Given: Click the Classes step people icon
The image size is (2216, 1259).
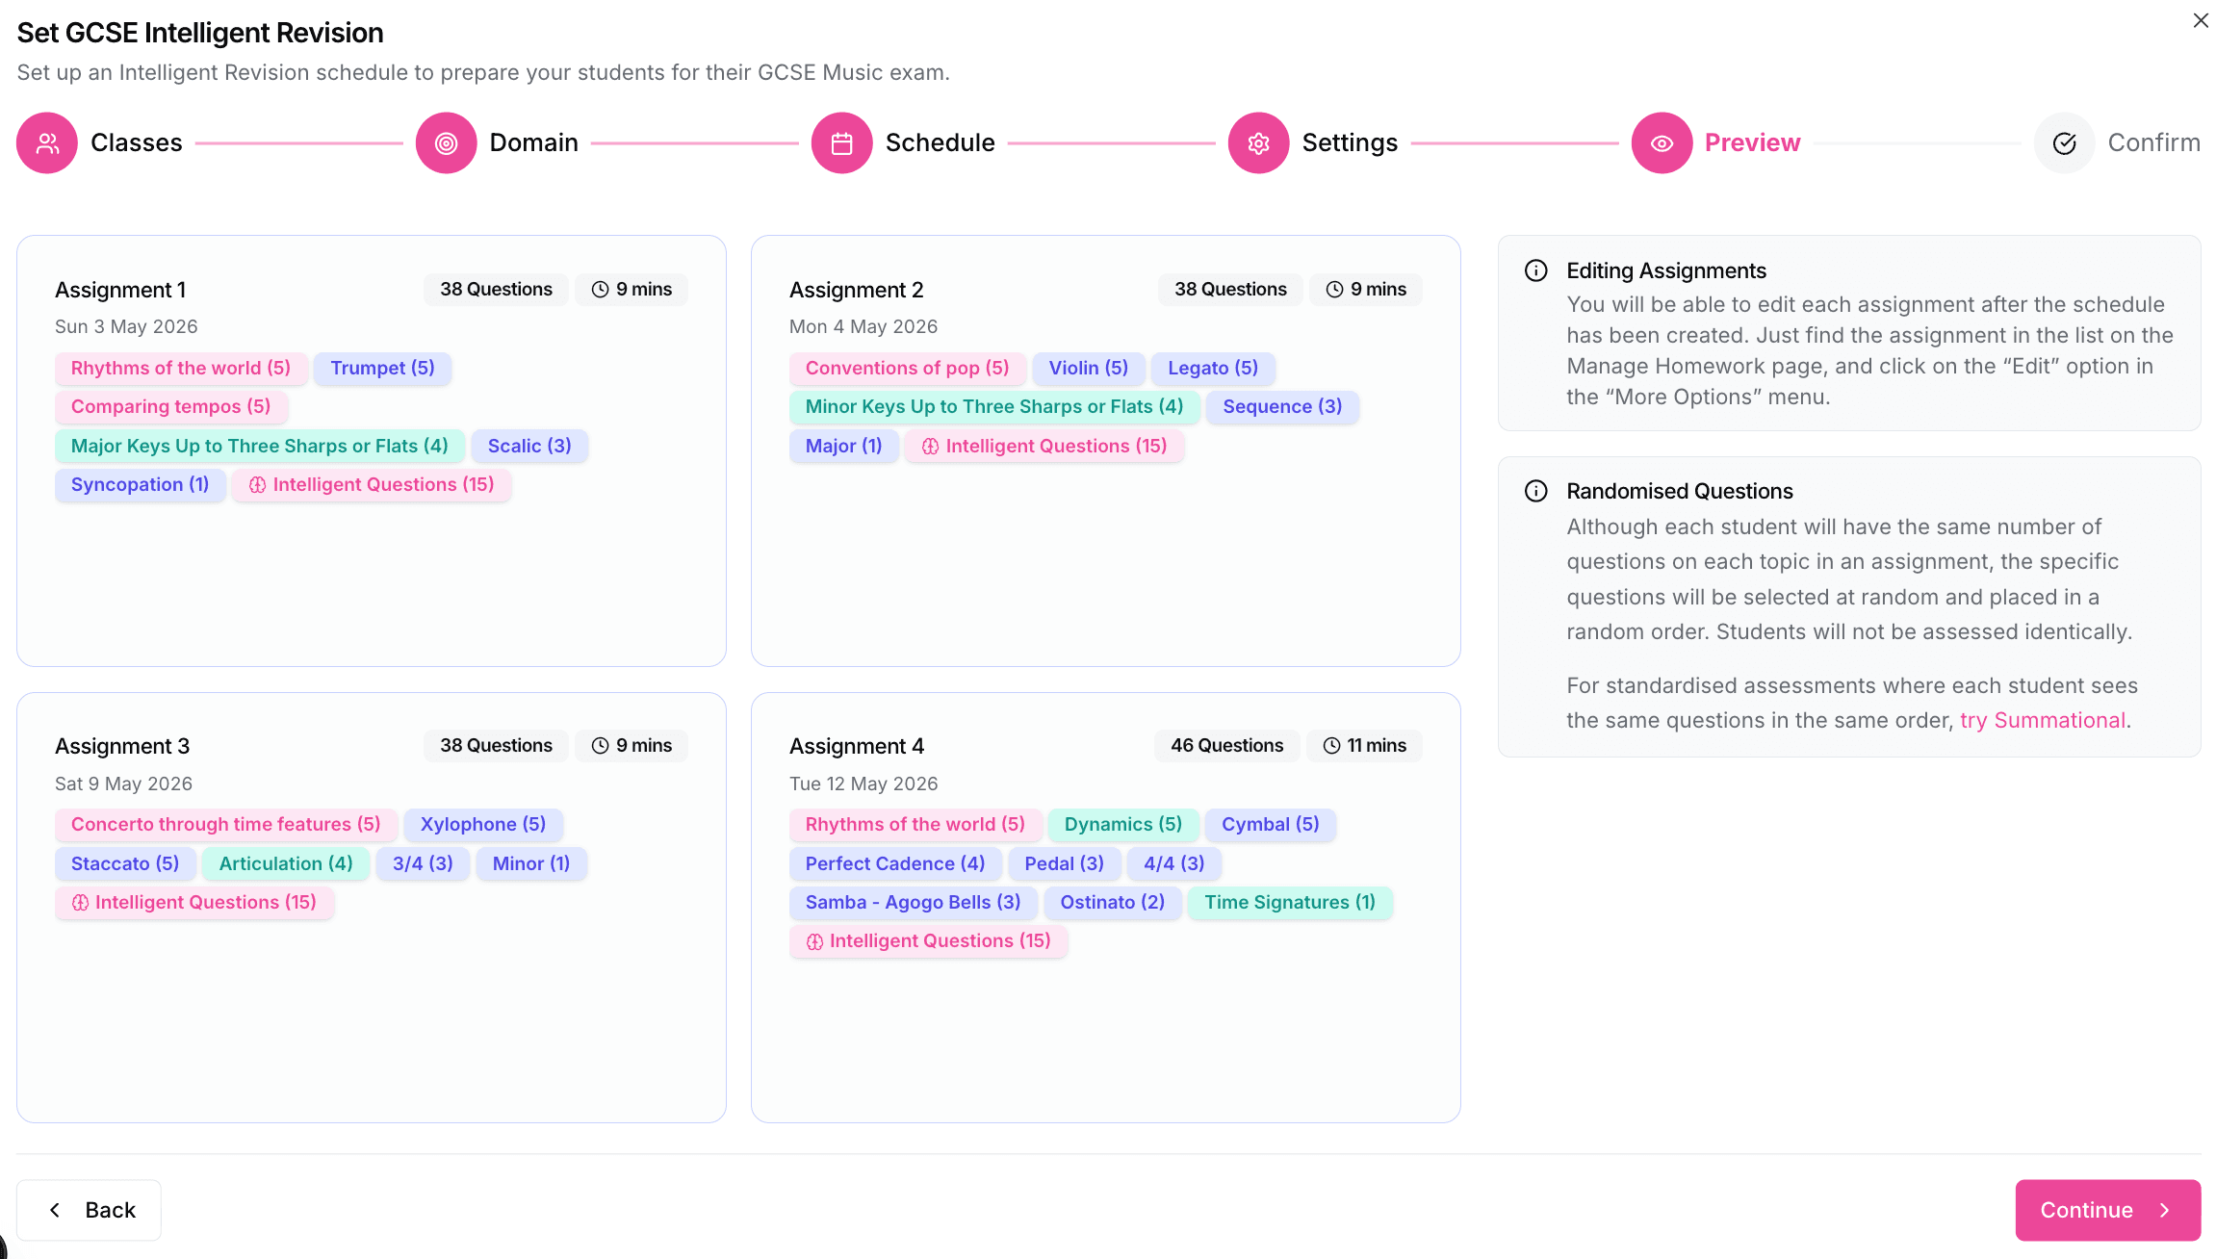Looking at the screenshot, I should tap(46, 142).
